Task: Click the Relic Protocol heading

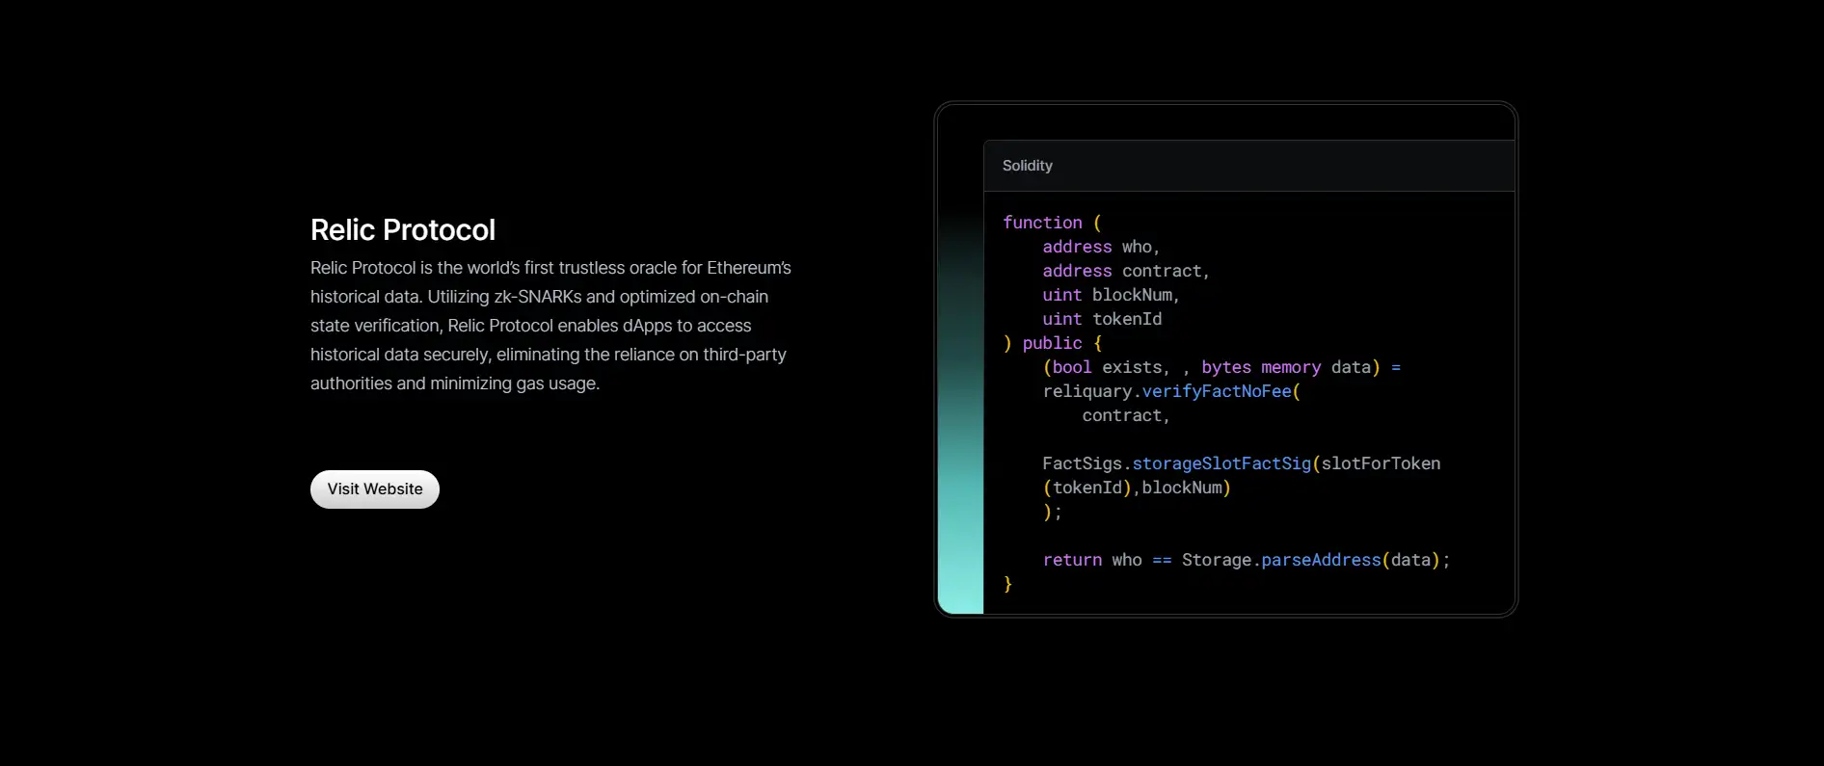Action: click(x=402, y=230)
